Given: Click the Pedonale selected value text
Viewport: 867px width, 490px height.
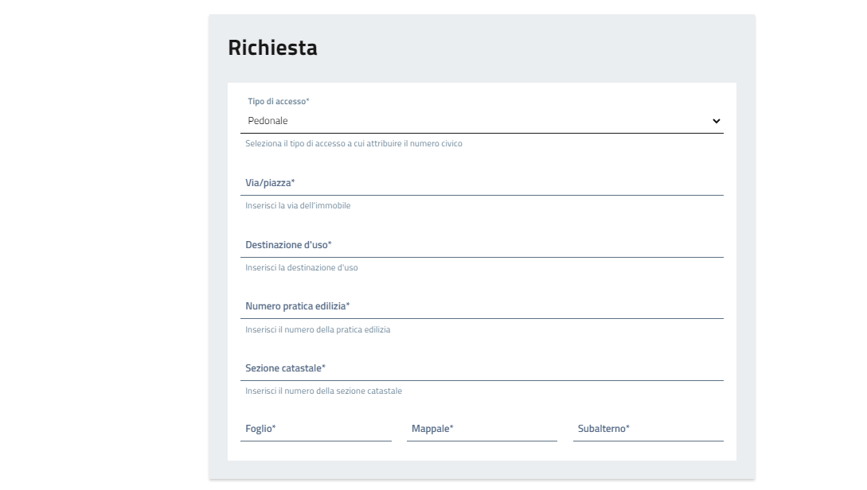Looking at the screenshot, I should [x=268, y=121].
